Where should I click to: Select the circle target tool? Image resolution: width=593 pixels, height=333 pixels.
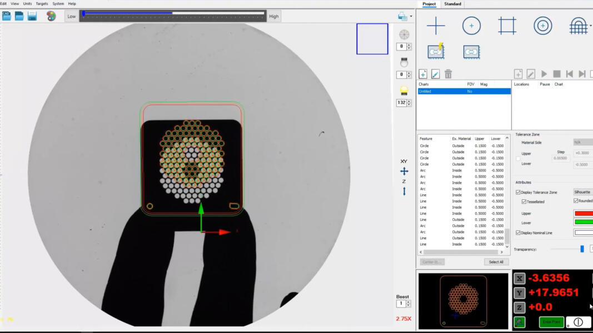pos(471,26)
